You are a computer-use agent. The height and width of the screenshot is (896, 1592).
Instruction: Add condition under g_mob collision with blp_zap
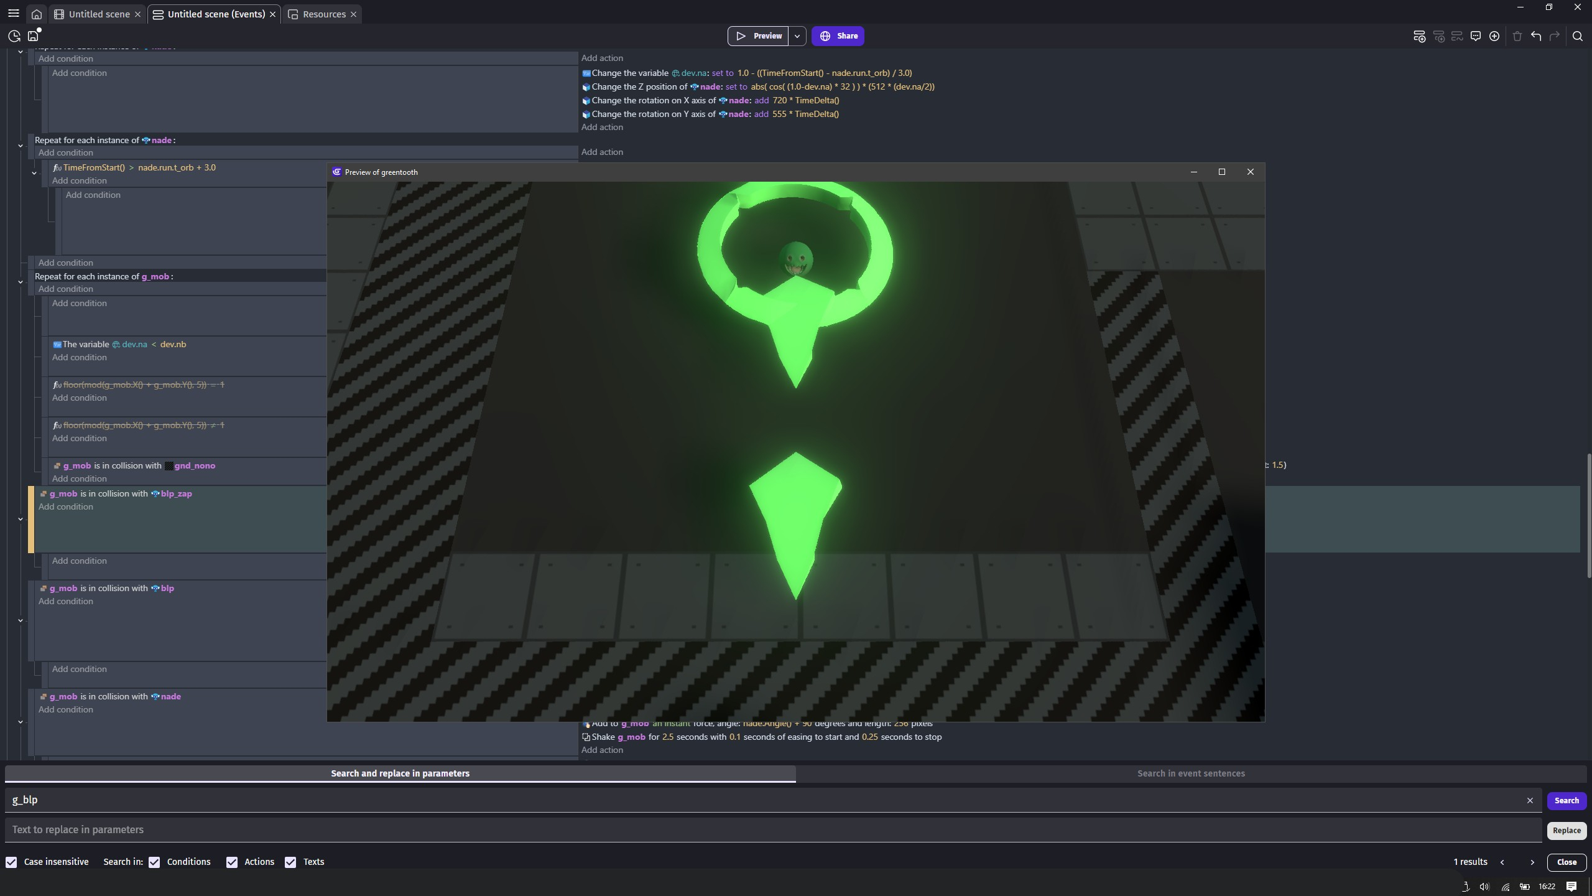click(66, 507)
